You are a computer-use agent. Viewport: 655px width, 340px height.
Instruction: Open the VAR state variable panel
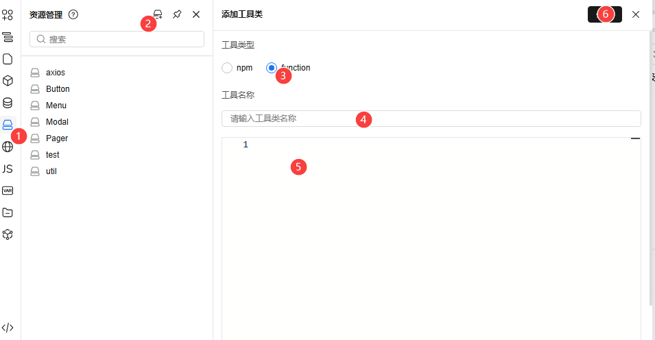click(x=8, y=191)
